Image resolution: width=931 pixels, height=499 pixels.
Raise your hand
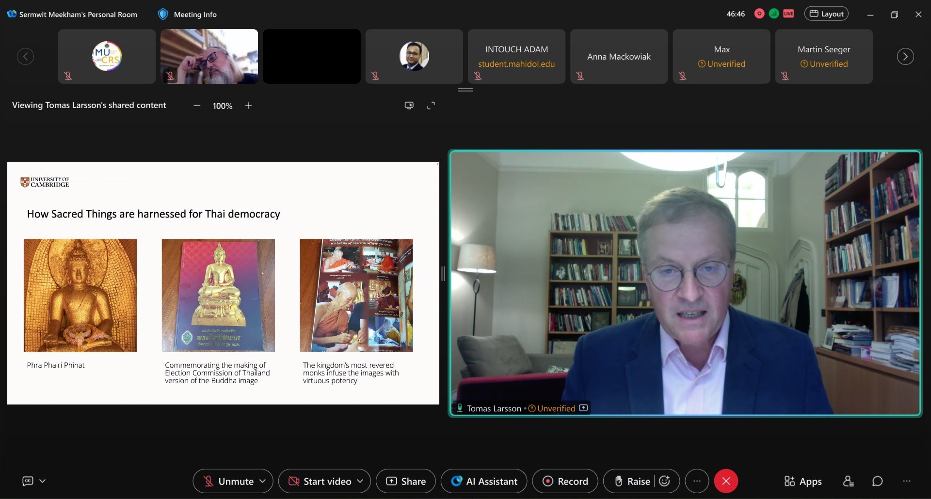[x=632, y=481]
